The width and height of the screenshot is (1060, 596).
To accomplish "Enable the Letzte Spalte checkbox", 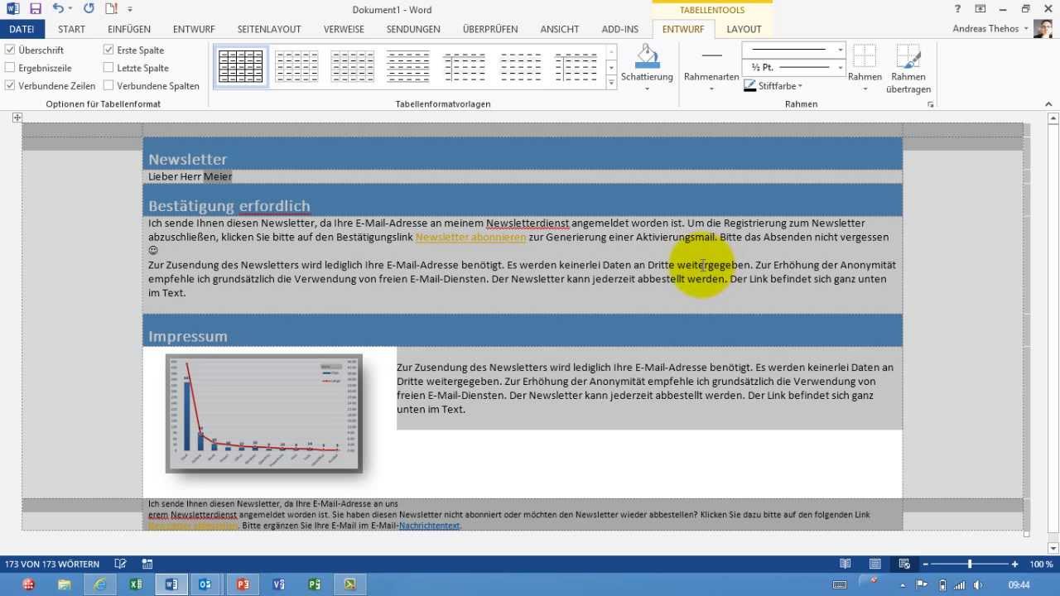I will pos(108,68).
